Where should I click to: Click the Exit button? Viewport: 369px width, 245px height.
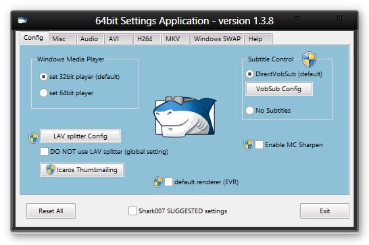[324, 211]
